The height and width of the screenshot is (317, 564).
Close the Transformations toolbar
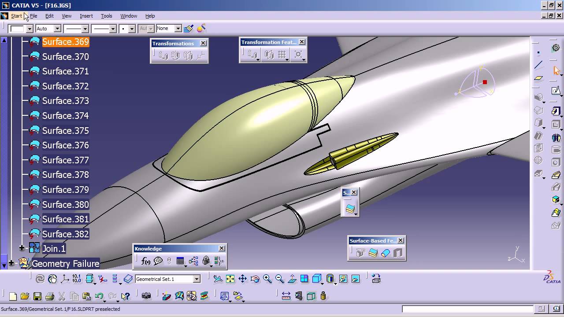pyautogui.click(x=203, y=43)
